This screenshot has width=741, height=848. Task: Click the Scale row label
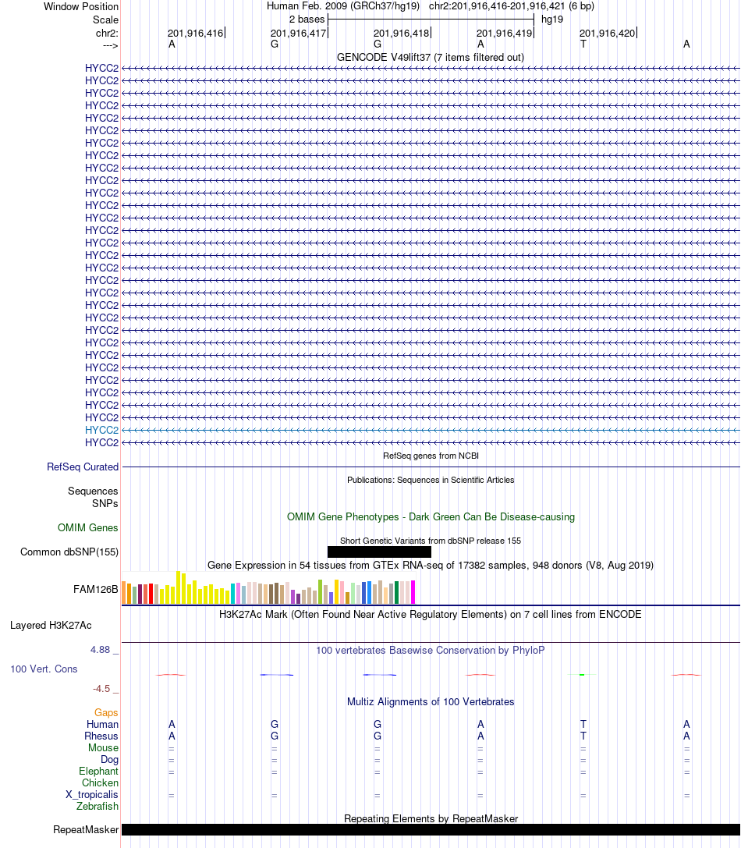pos(105,20)
